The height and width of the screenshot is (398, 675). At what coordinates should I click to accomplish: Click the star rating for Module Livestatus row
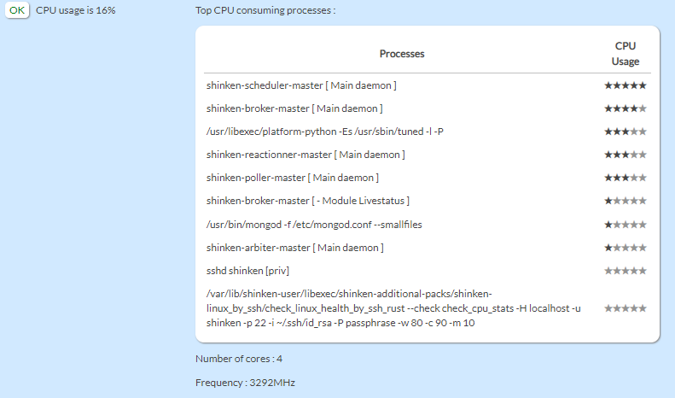625,201
